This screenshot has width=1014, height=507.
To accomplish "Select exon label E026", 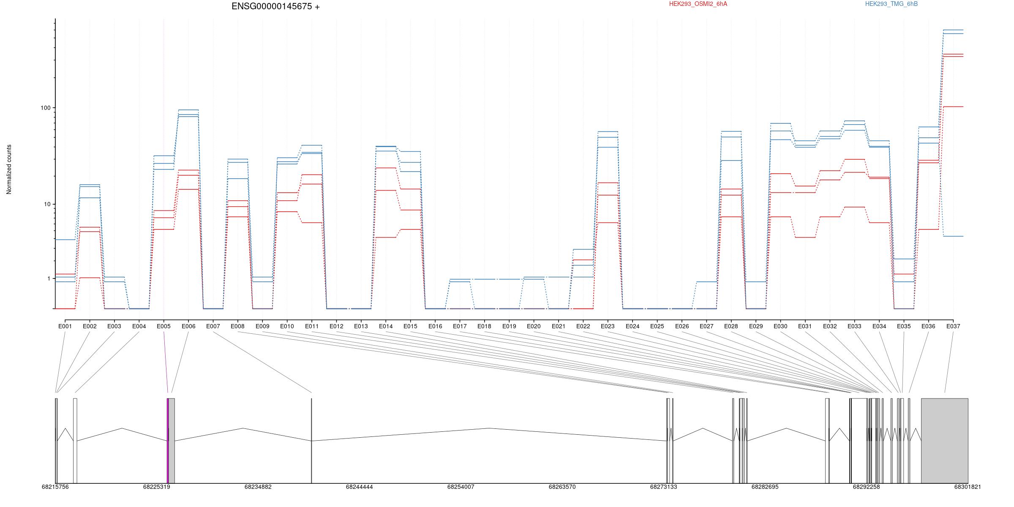I will point(682,326).
